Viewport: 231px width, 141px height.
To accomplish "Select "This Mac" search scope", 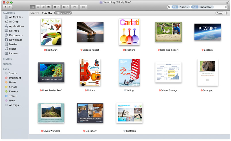I will click(47, 13).
